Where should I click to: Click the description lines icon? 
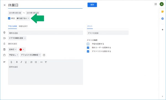click(x=4, y=62)
